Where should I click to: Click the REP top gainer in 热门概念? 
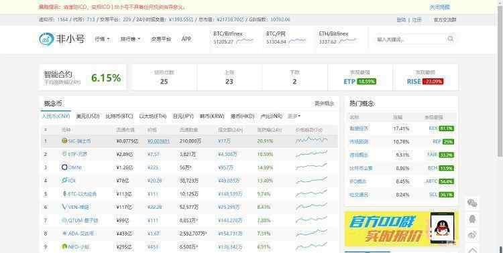coord(437,141)
